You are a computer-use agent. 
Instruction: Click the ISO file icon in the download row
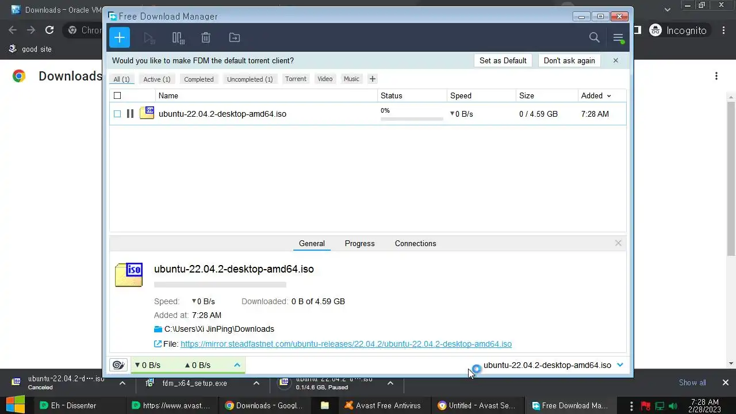click(x=147, y=113)
